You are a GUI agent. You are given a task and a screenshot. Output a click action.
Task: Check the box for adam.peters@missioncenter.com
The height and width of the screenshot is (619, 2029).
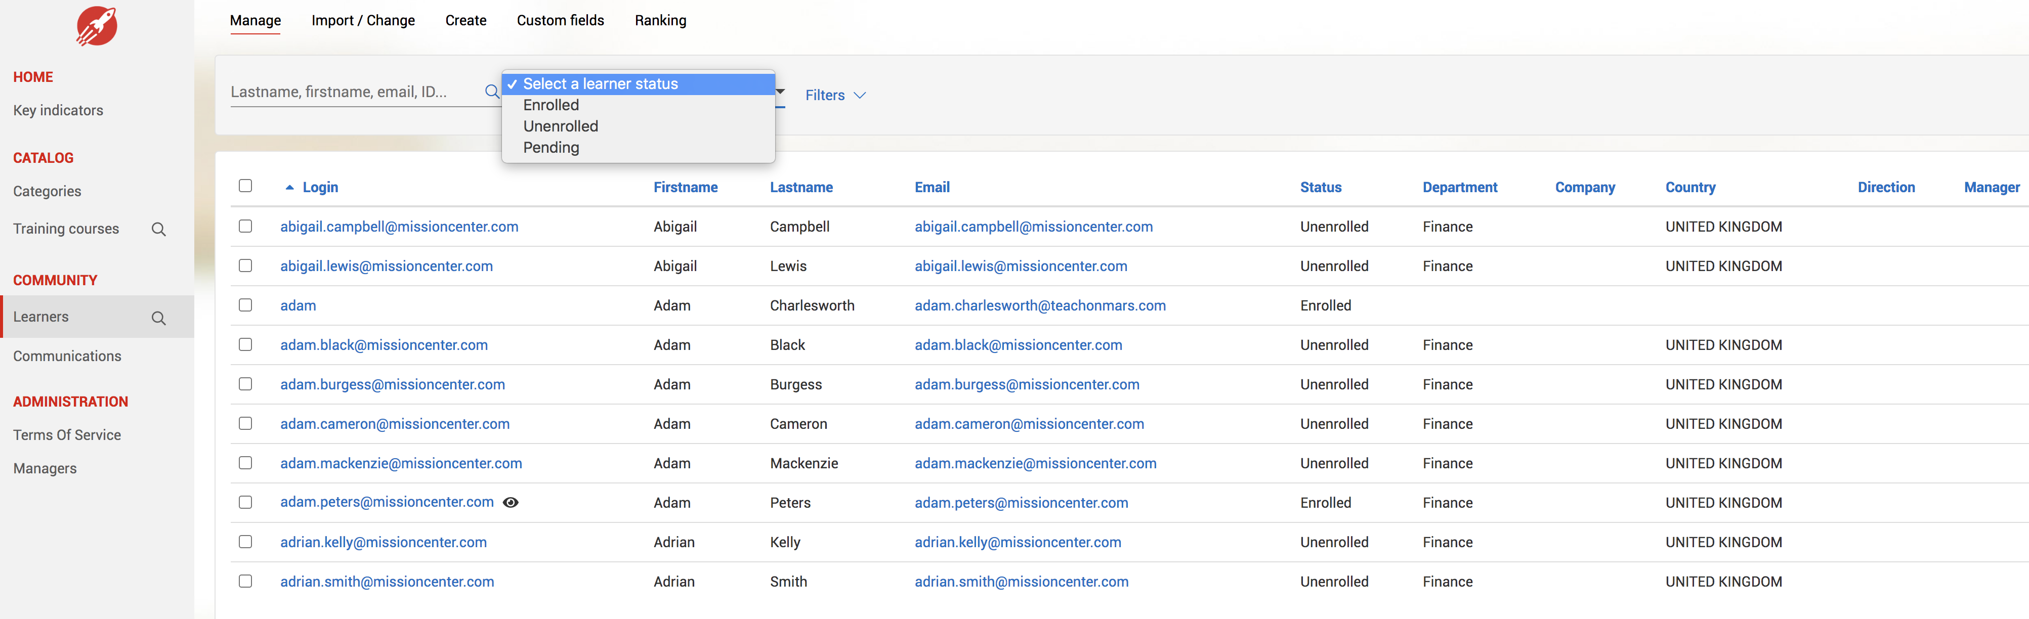(x=245, y=502)
